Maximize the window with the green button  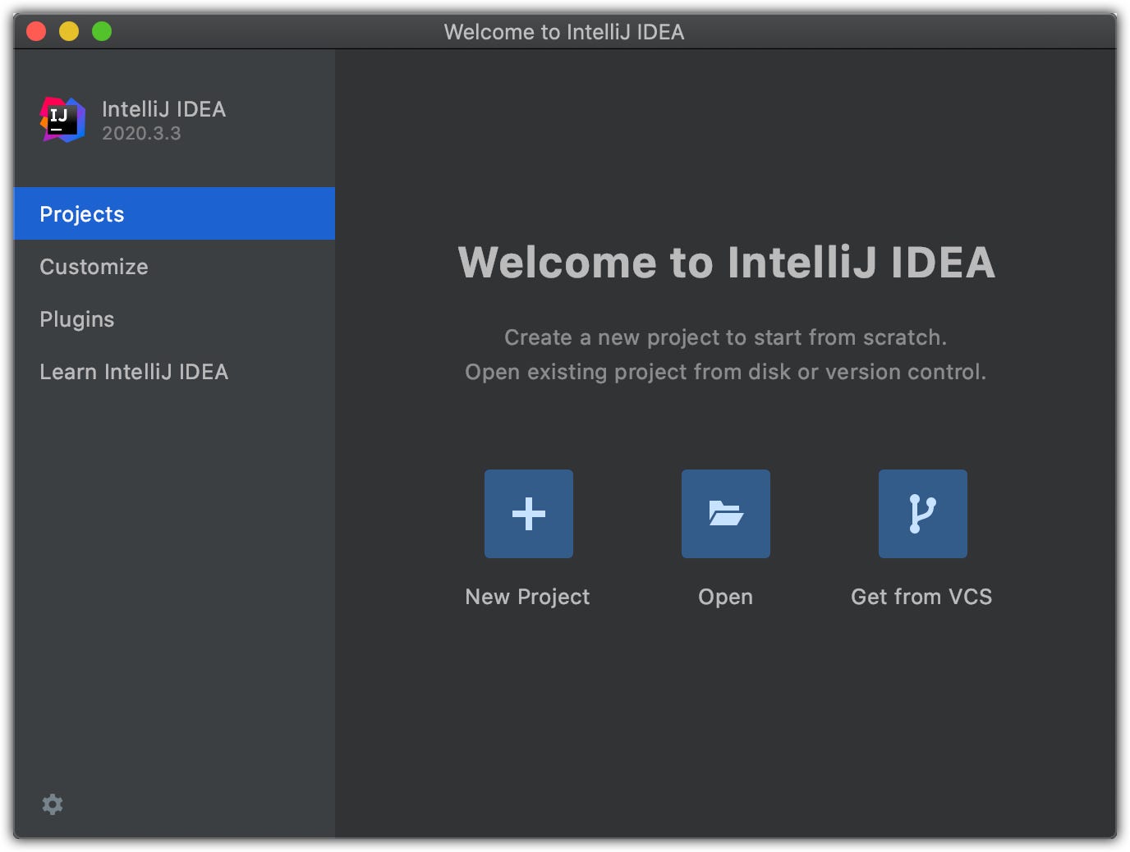(102, 31)
